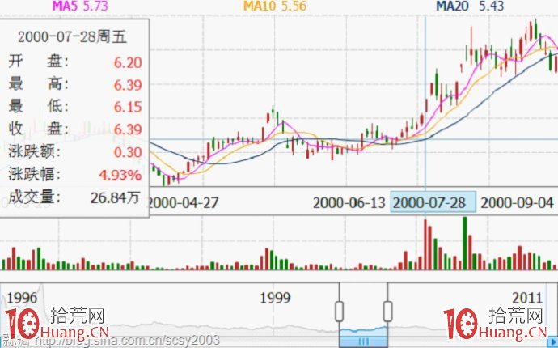
Task: Click the change amount value 0.30
Action: [128, 152]
